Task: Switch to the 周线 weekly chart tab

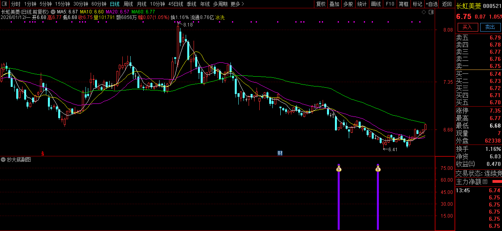Action: (x=128, y=4)
